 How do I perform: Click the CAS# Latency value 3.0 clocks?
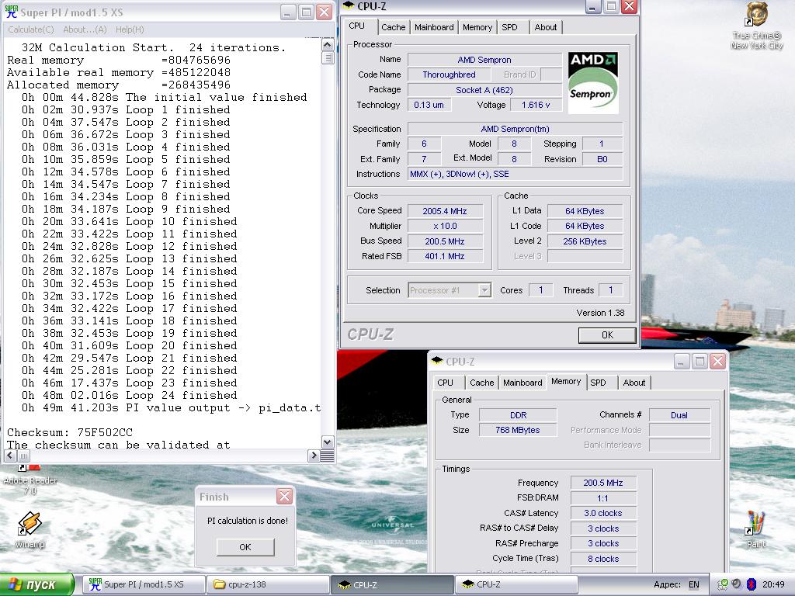click(602, 514)
